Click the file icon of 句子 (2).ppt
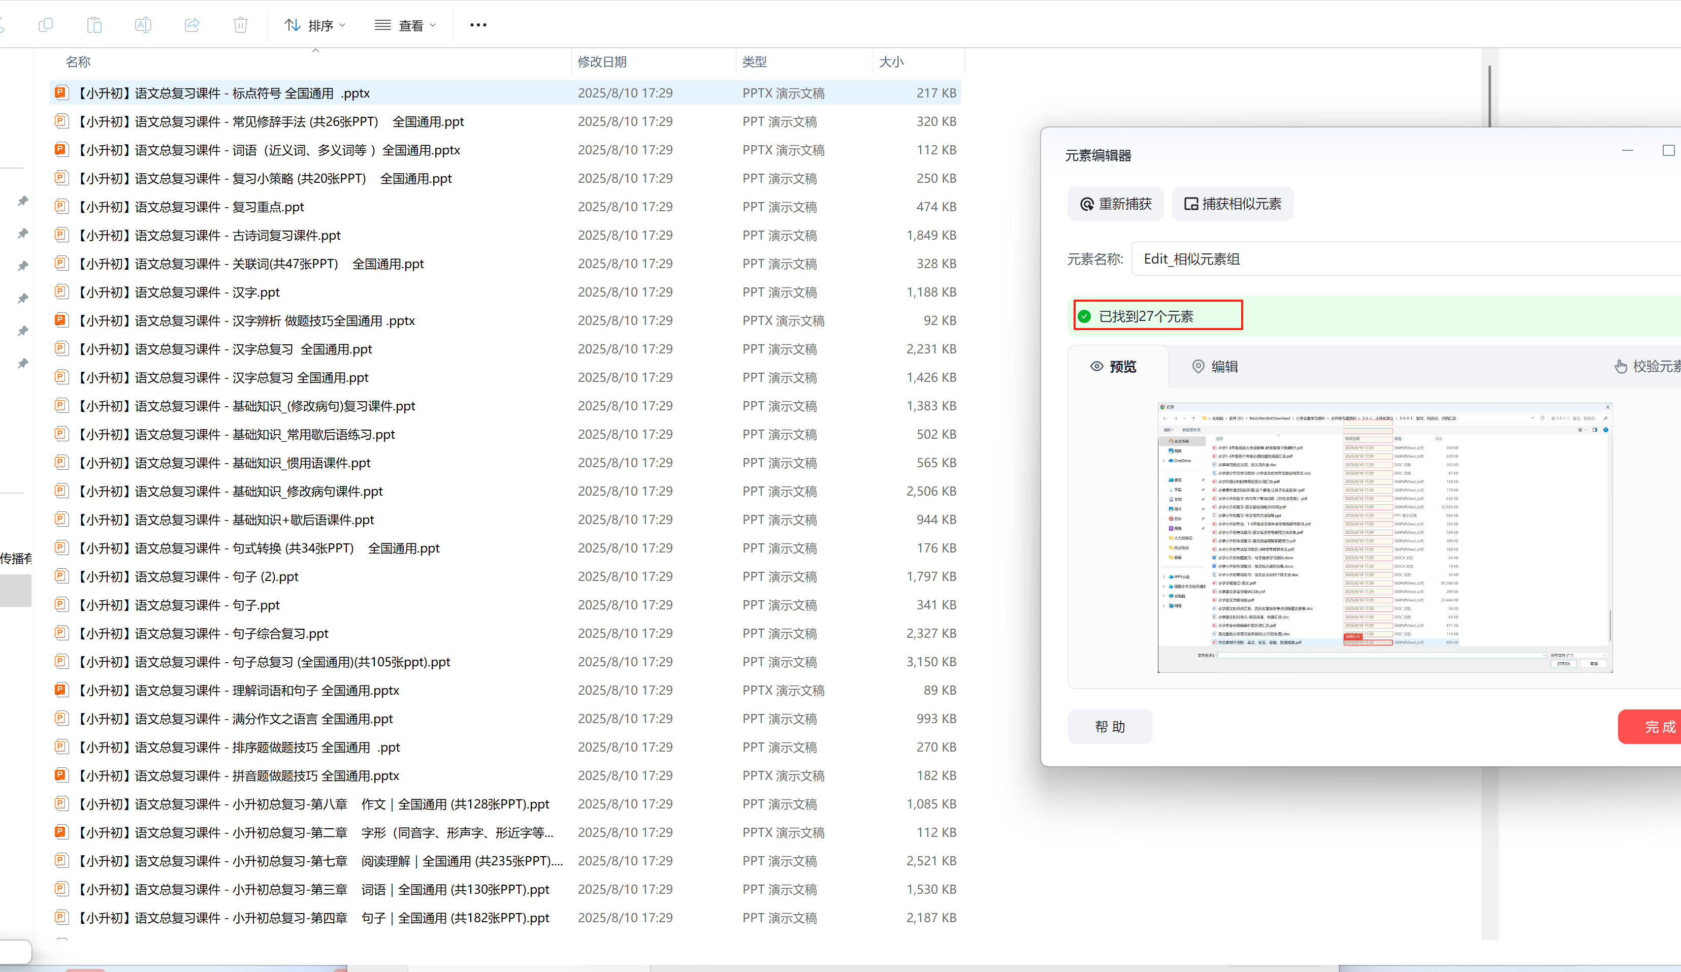Image resolution: width=1681 pixels, height=972 pixels. pos(61,576)
